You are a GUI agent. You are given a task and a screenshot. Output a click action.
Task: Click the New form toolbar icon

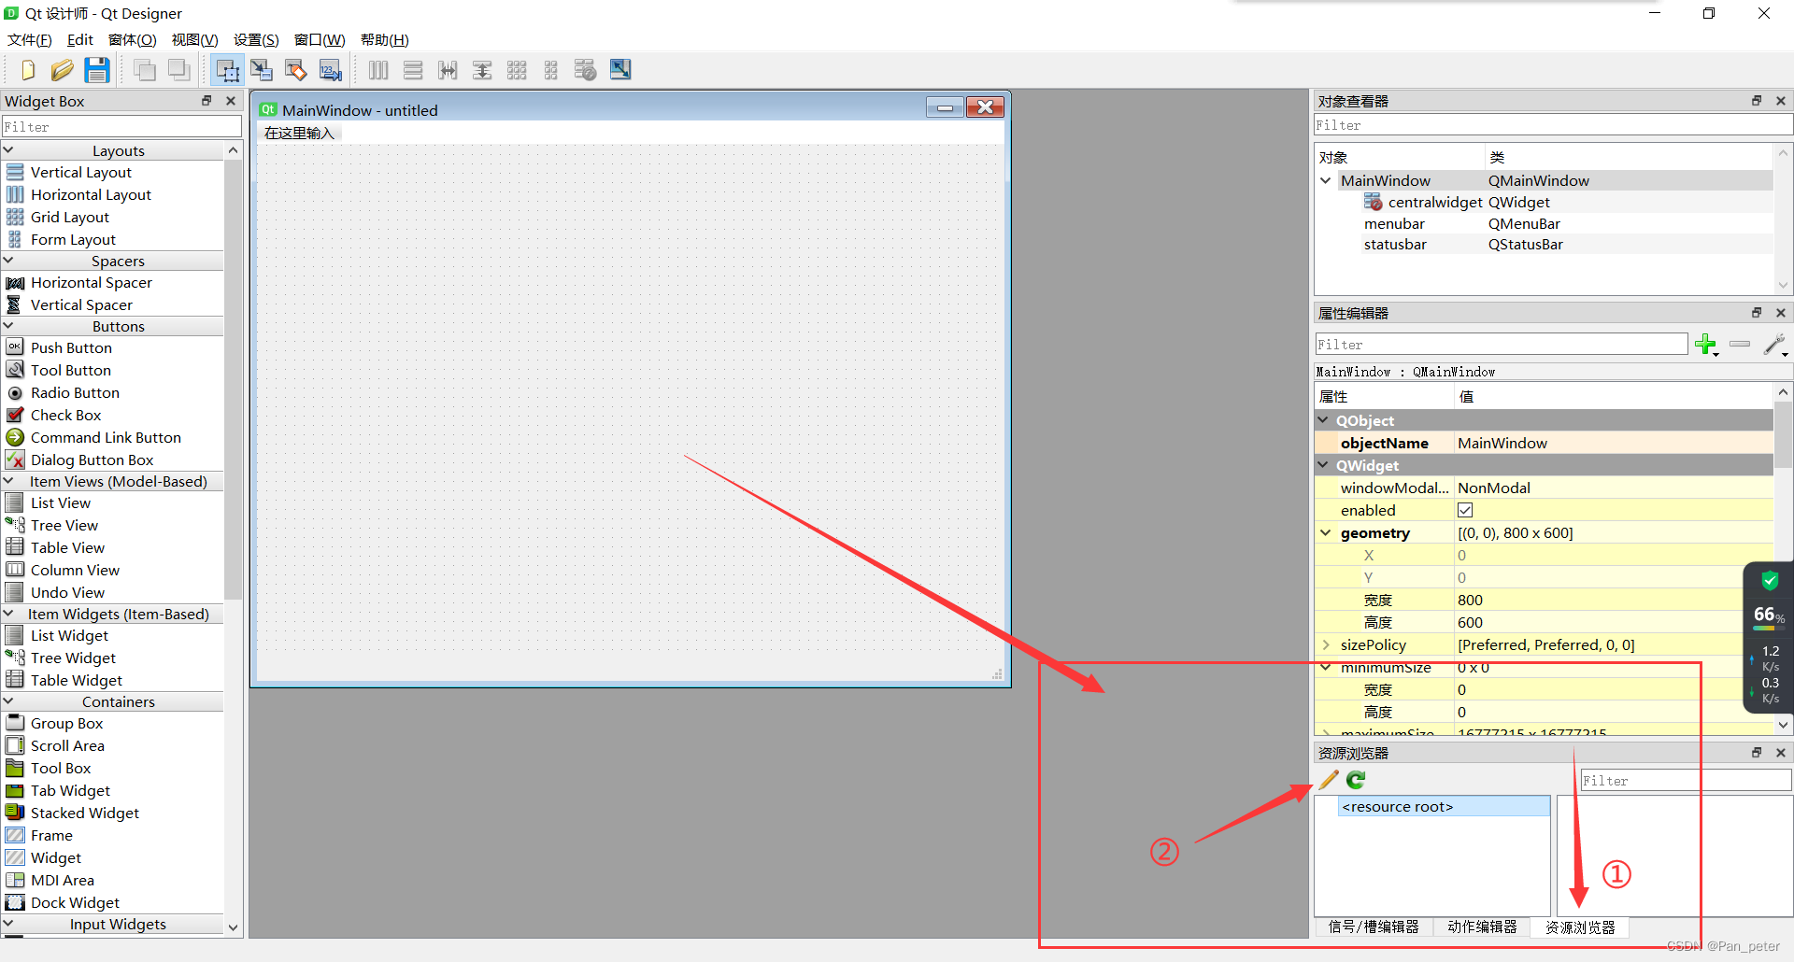28,70
